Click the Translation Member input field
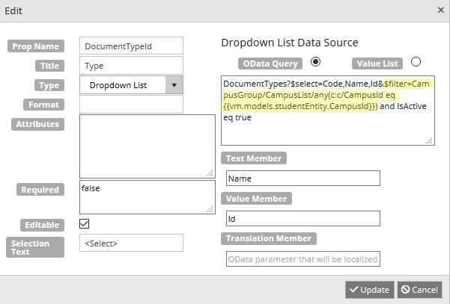 click(303, 259)
